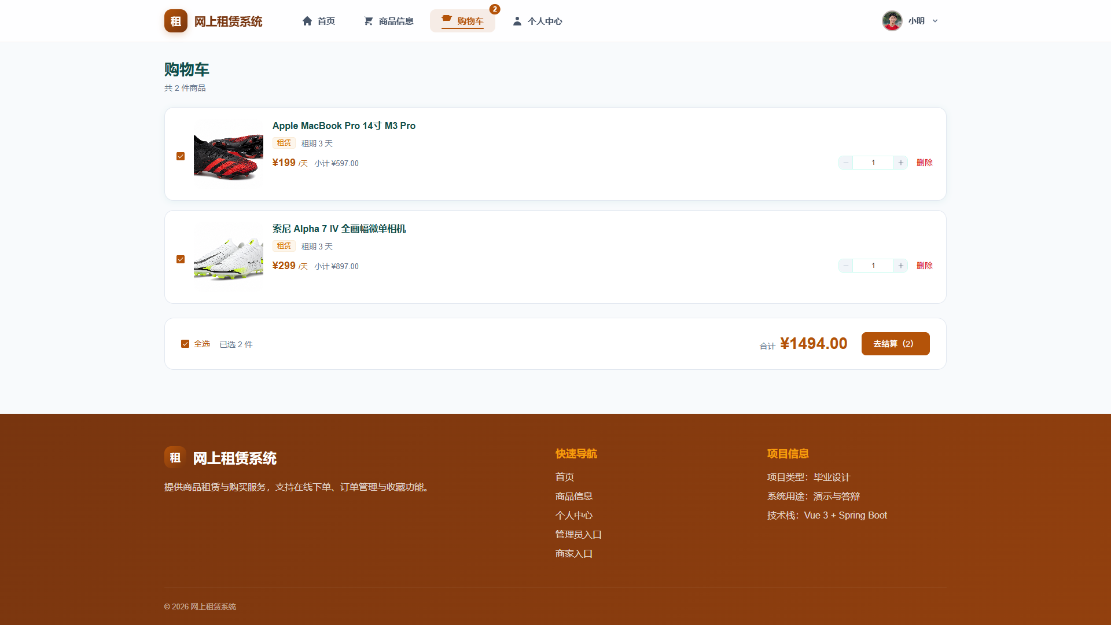Click the MacBook Pro quantity input field

[x=873, y=163]
